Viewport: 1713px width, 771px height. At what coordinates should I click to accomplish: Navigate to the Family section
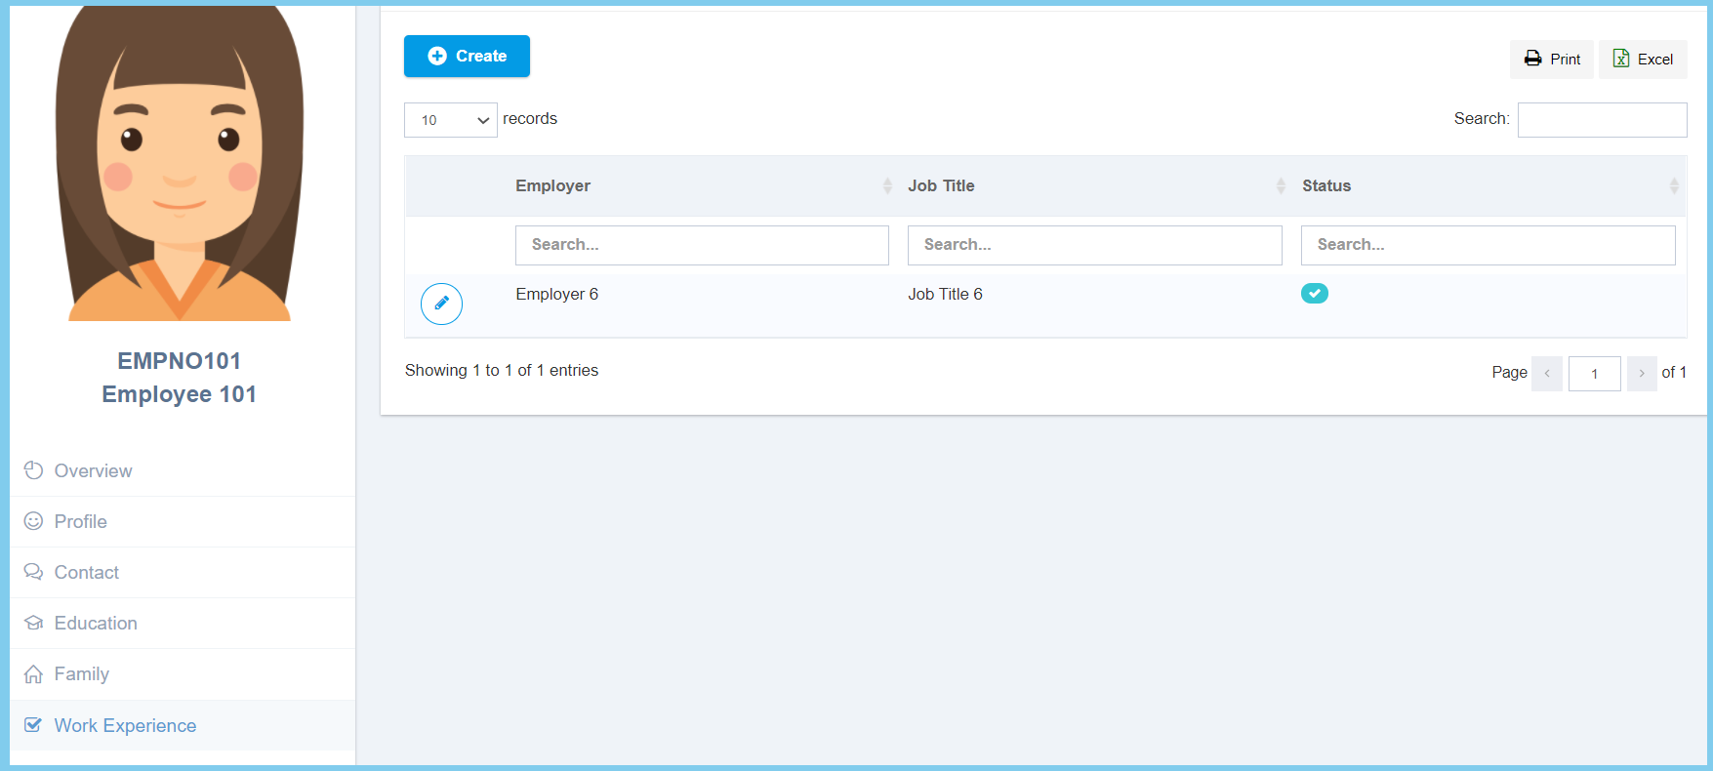[81, 674]
